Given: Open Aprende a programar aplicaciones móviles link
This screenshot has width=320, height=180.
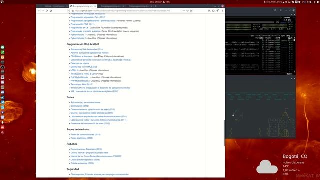Looking at the screenshot, I should [x=89, y=53].
